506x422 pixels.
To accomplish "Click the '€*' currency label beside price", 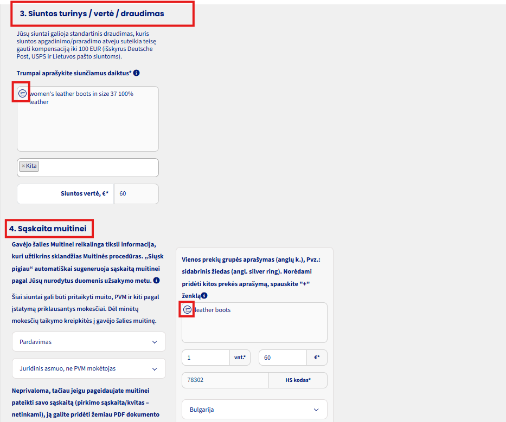I will (x=317, y=357).
